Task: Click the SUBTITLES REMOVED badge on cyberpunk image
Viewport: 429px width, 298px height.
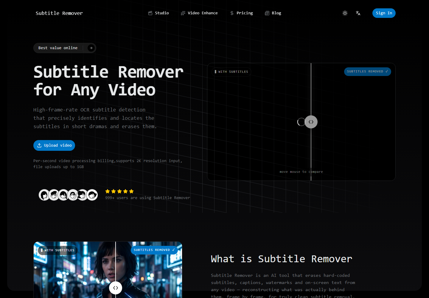Action: tap(154, 250)
